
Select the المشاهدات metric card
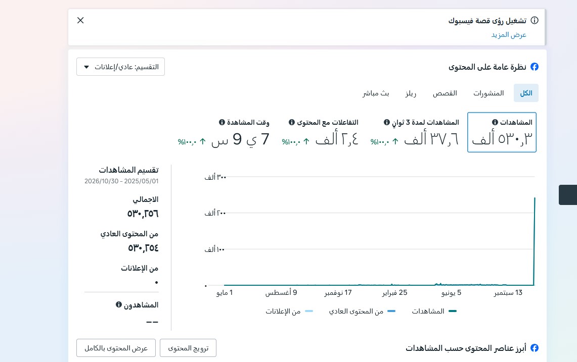pyautogui.click(x=502, y=132)
